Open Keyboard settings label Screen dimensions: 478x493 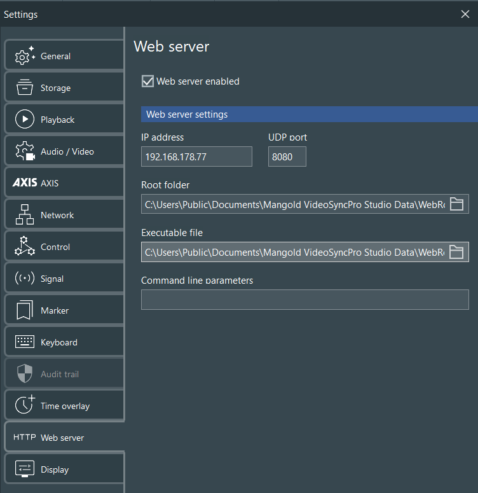pos(59,342)
